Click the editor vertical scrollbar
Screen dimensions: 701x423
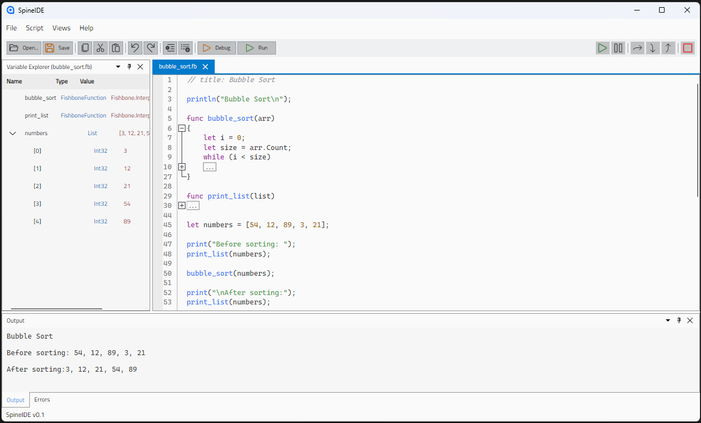click(x=698, y=140)
